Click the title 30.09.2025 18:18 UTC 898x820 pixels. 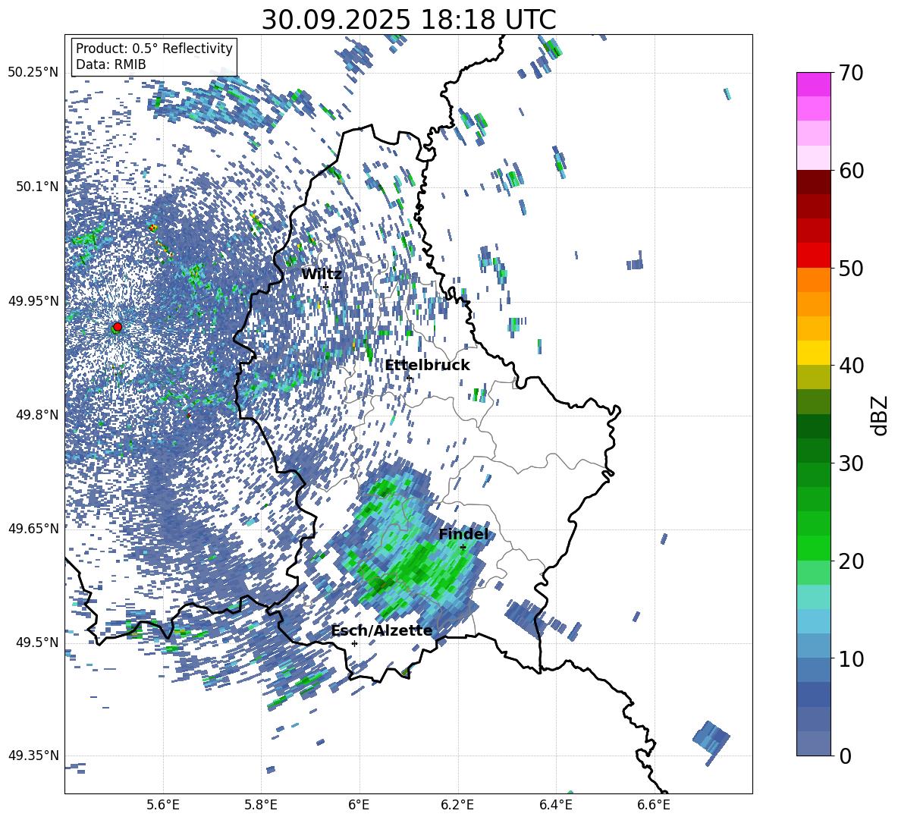409,20
